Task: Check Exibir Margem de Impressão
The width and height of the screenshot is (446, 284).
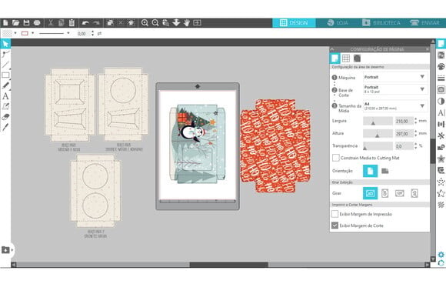Action: click(x=334, y=214)
